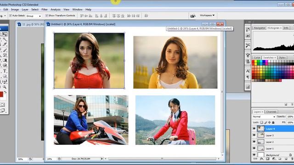Image resolution: width=294 pixels, height=165 pixels.
Task: Open the Clone Source dock icon
Action: (x=248, y=61)
